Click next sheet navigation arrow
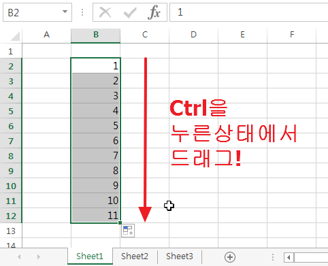 pyautogui.click(x=39, y=256)
